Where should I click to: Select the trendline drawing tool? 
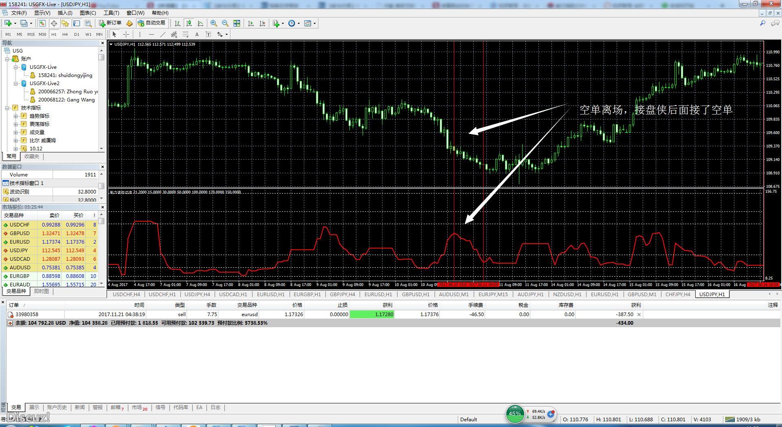point(163,34)
